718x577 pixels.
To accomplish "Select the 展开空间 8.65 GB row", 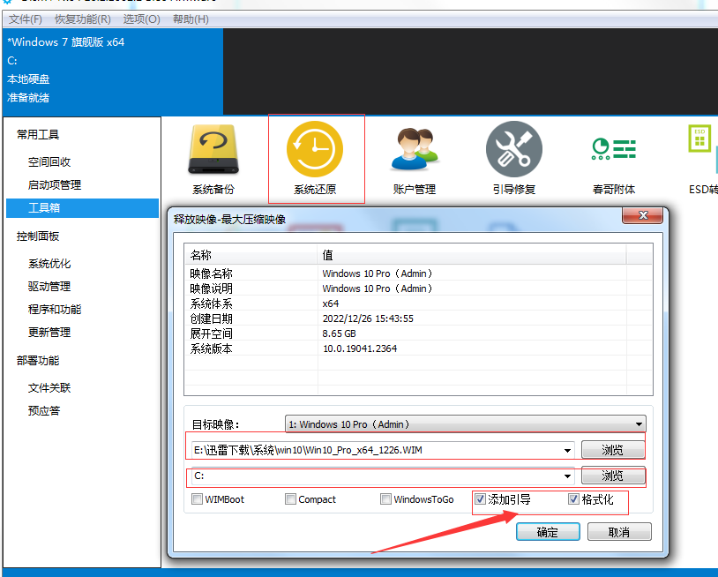I will coord(418,333).
